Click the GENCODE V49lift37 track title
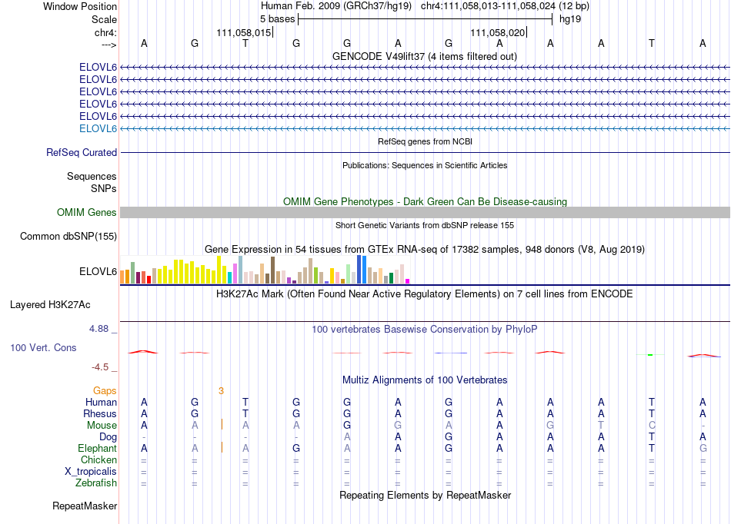 tap(424, 57)
